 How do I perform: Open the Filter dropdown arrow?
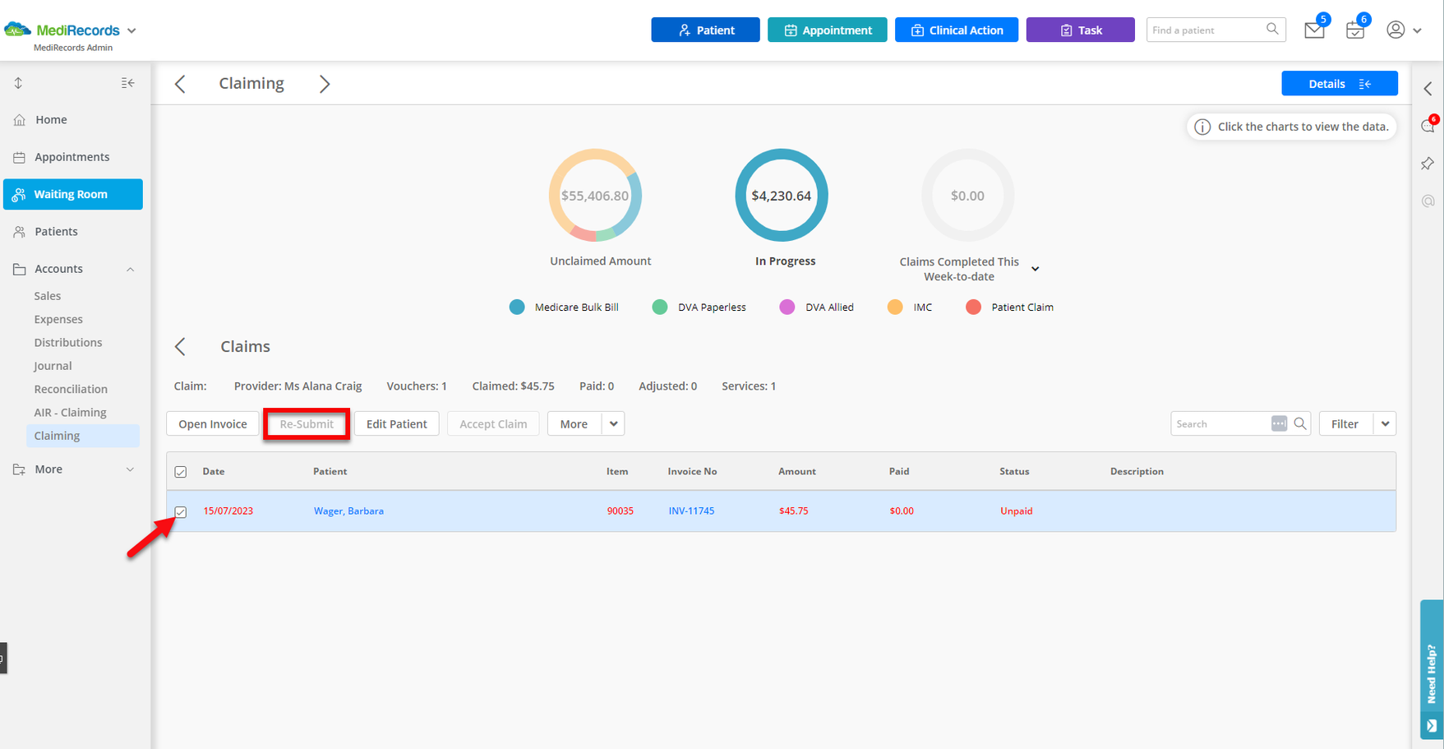pyautogui.click(x=1385, y=424)
